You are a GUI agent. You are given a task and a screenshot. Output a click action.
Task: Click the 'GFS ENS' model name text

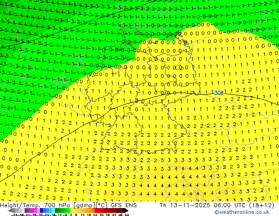point(124,205)
